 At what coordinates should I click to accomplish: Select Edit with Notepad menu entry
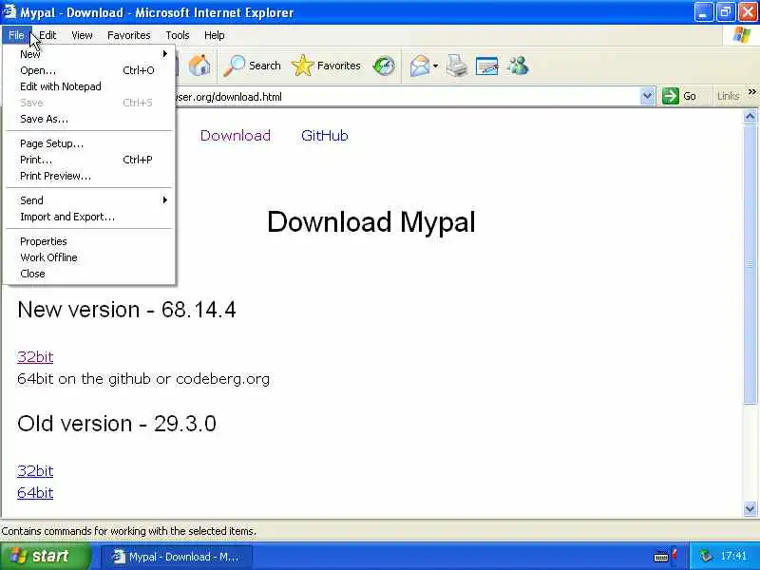88,86
